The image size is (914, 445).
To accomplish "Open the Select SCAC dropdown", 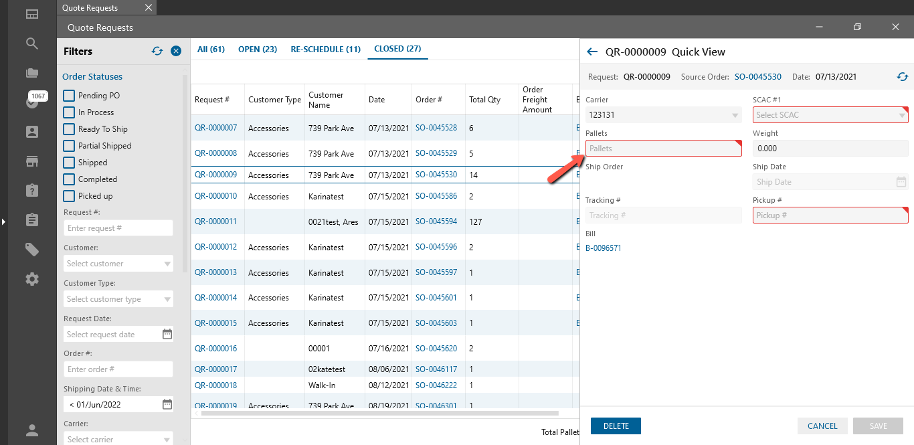I will pyautogui.click(x=830, y=115).
